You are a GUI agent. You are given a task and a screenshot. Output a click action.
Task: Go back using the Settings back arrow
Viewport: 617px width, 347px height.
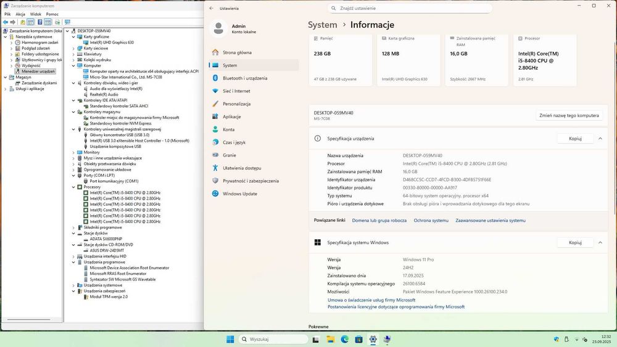(212, 9)
